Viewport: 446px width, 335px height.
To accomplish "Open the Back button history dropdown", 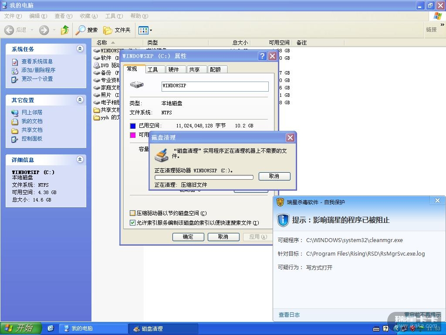I will tap(32, 30).
